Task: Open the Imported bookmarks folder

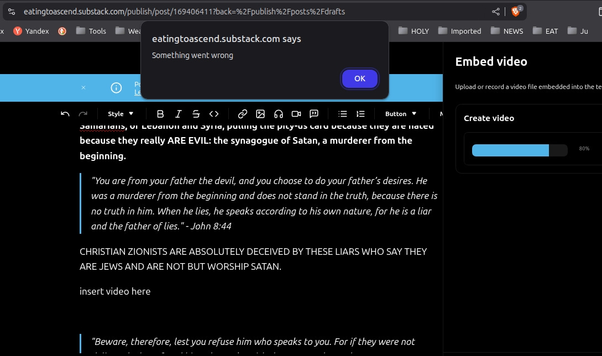Action: (x=459, y=31)
